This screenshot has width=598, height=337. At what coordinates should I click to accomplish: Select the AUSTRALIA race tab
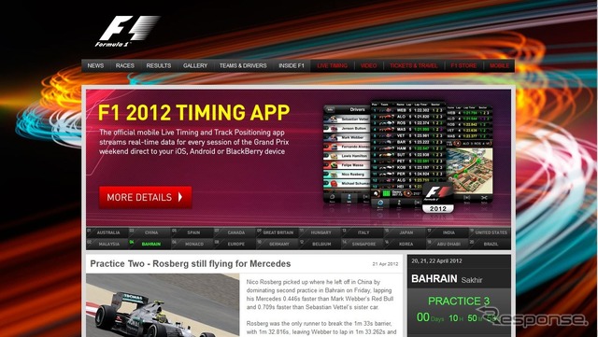click(108, 232)
